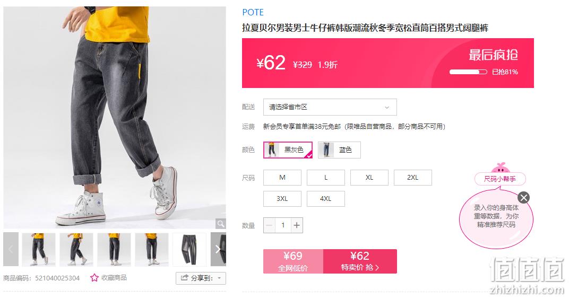Viewport: 569px width, 299px height.
Task: Decrease quantity with minus button
Action: [269, 225]
